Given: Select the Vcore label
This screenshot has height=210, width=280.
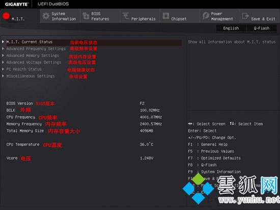Looking at the screenshot, I should [12, 158].
